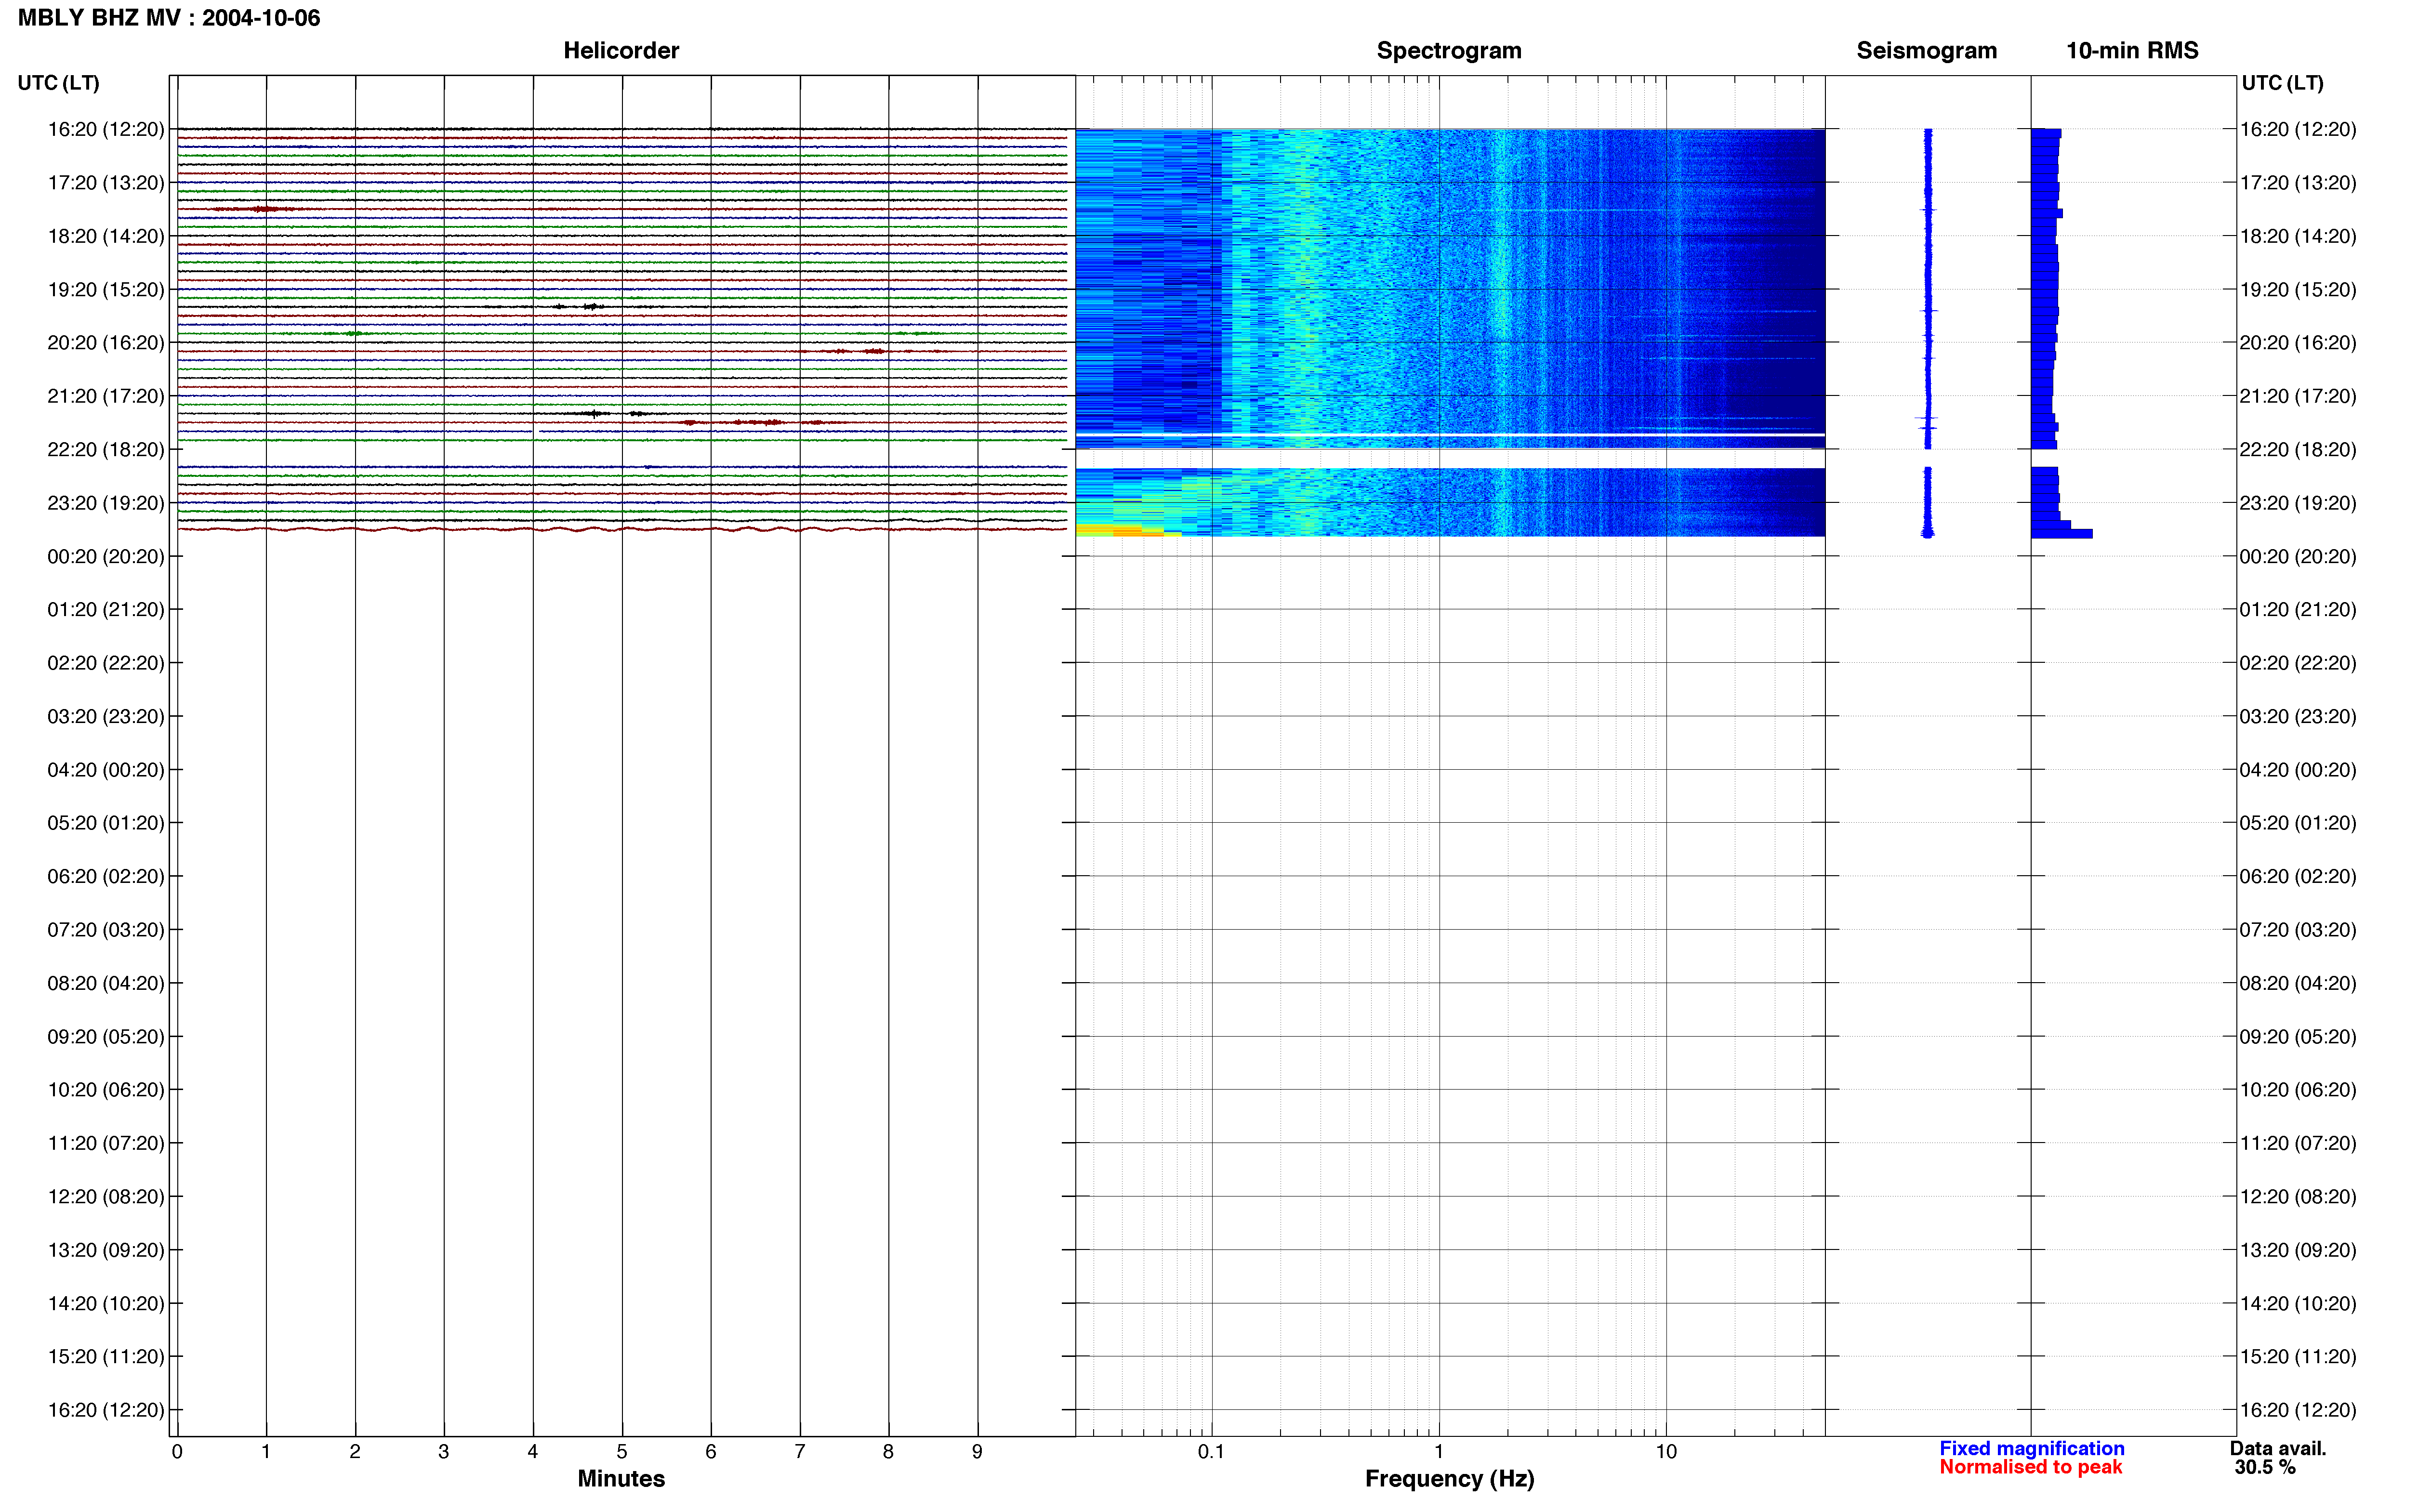Click left time label 02:20 (22:20)
The image size is (2418, 1512).
[106, 663]
